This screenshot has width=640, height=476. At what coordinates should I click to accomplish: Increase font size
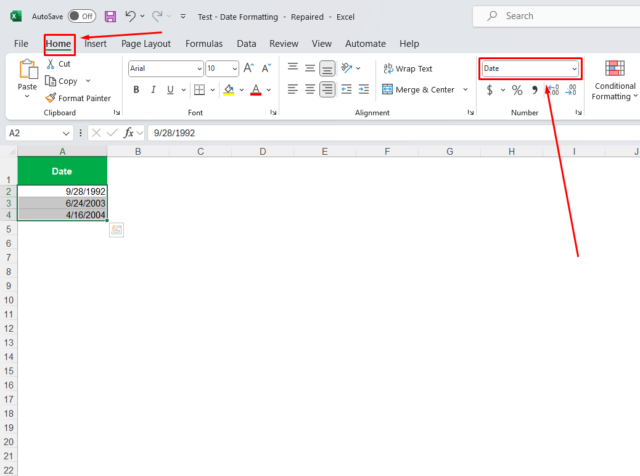248,68
